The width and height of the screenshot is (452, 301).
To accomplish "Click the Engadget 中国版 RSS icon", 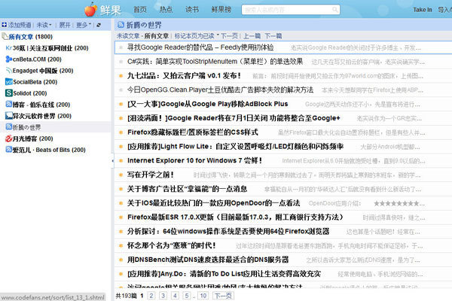I will tap(8, 70).
